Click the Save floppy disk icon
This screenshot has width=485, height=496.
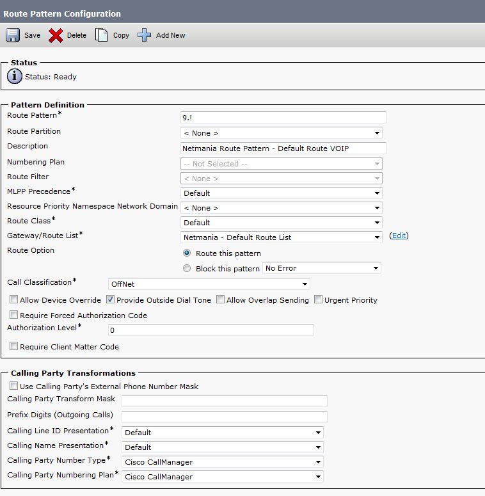point(13,35)
